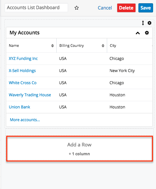Sort accounts by Name column arrows
This screenshot has height=189, width=156.
52,46
